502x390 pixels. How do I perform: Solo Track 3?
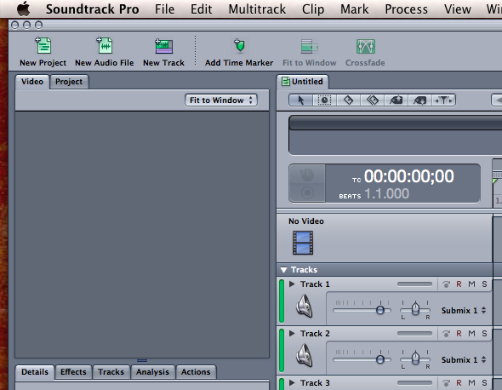(x=484, y=382)
